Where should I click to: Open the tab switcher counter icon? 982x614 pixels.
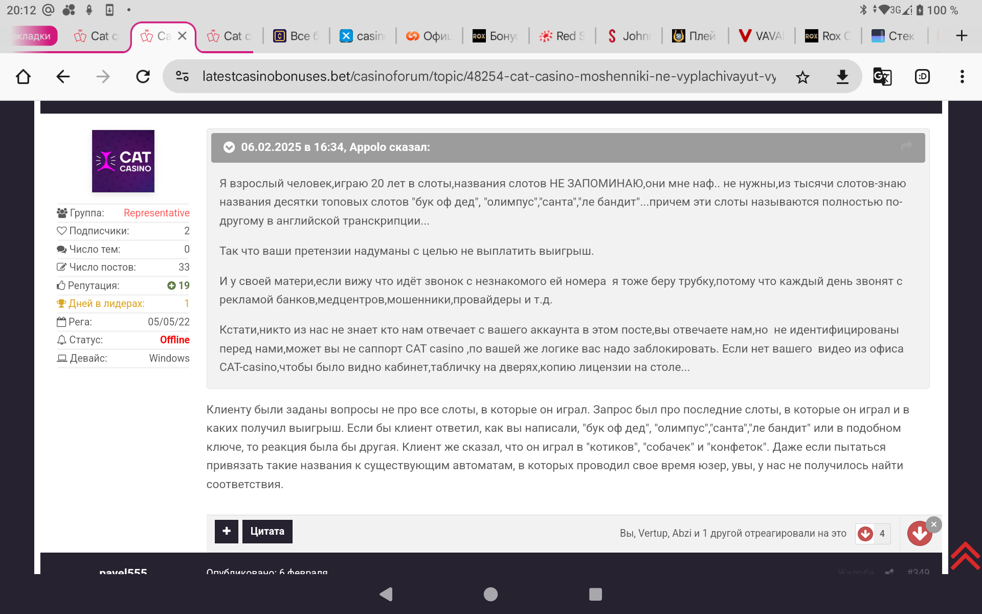(x=922, y=77)
